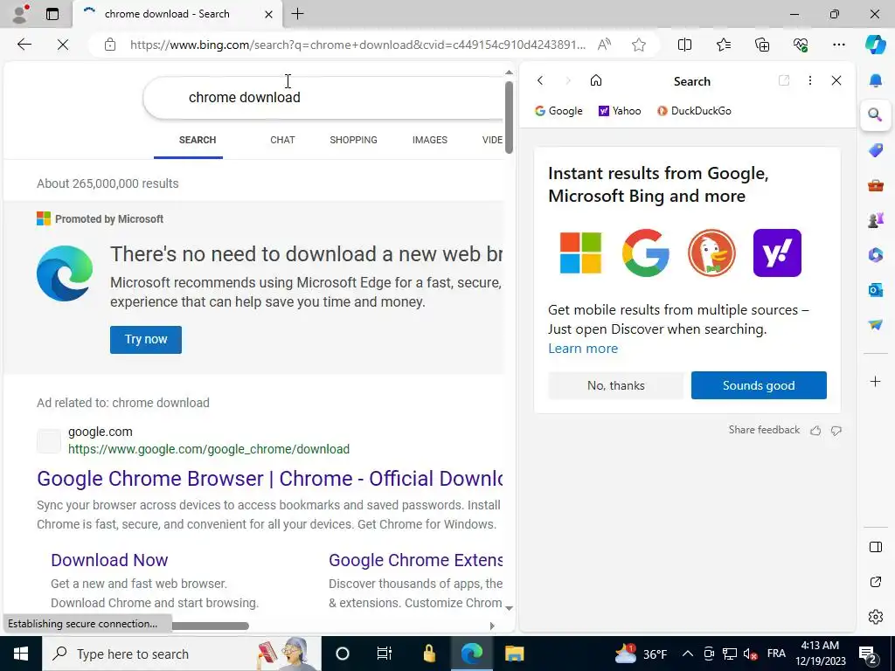Click the taskbar search box
This screenshot has height=671, width=895.
182,654
